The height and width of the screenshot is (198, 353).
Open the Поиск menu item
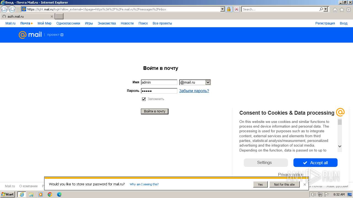tap(143, 23)
